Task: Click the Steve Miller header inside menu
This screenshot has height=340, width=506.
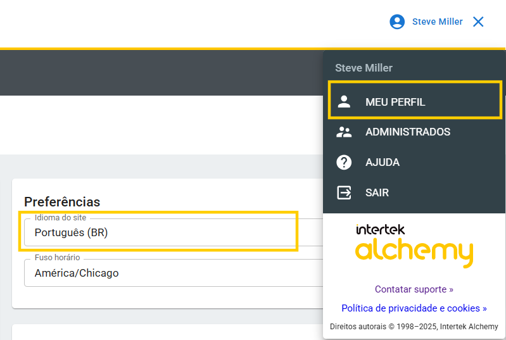Action: click(x=364, y=68)
